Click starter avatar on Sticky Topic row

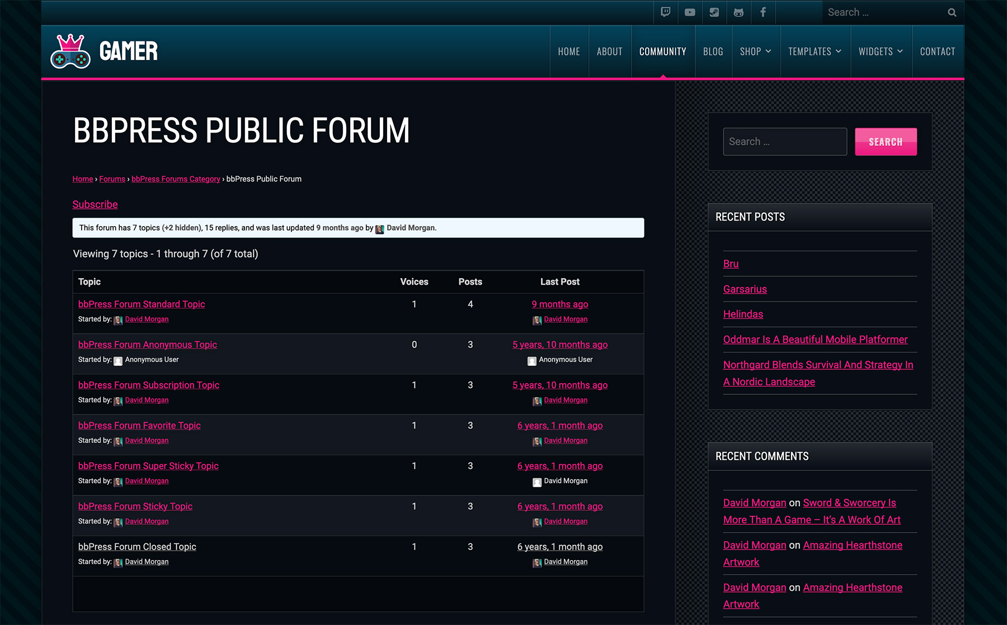pyautogui.click(x=118, y=522)
